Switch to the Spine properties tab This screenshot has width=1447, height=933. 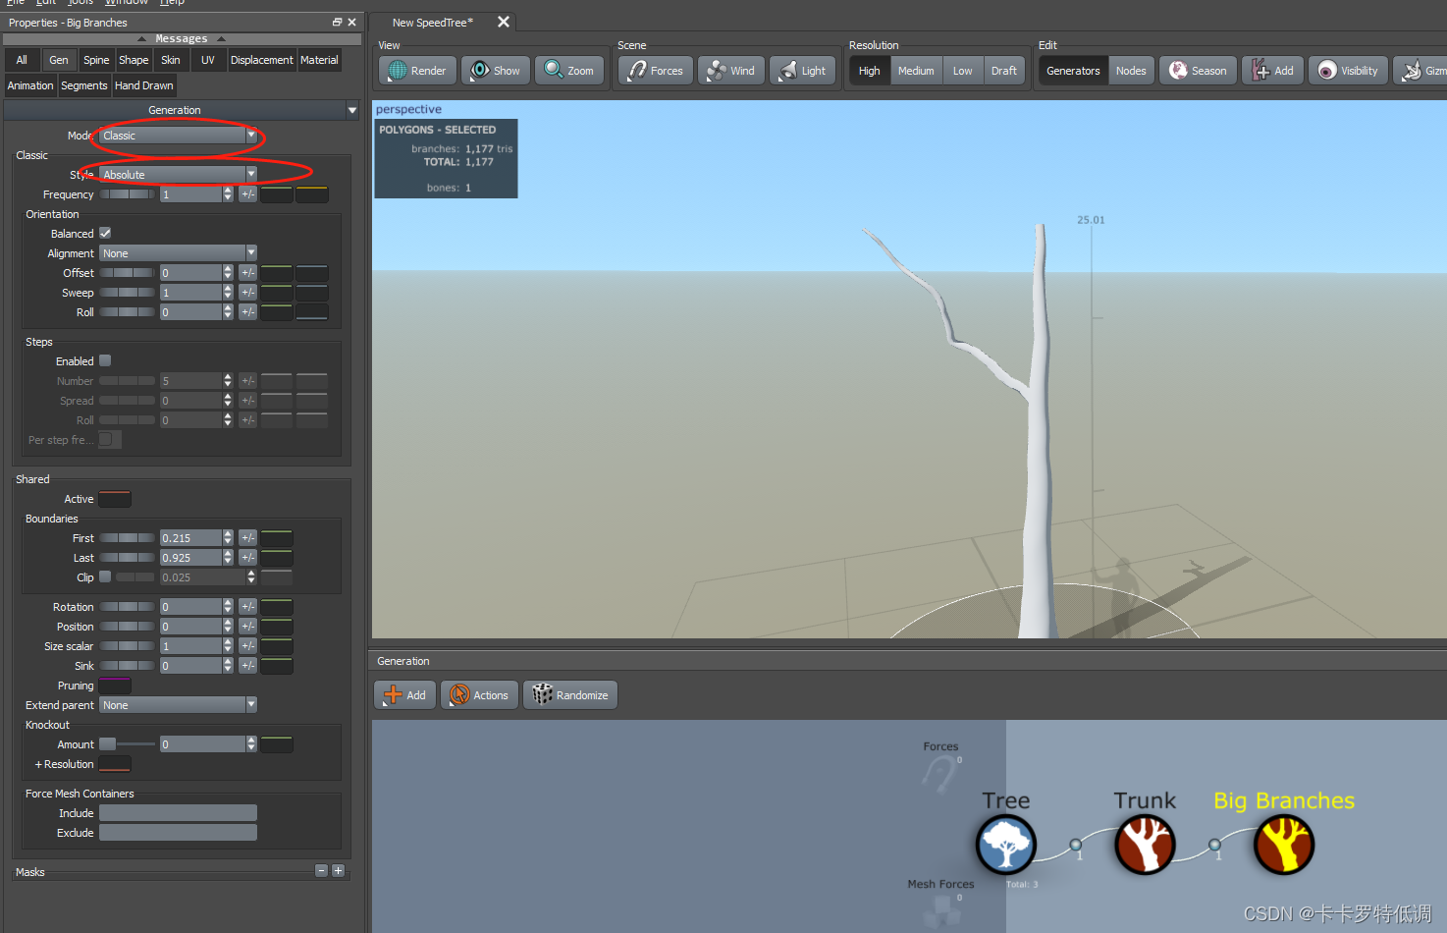[x=96, y=60]
